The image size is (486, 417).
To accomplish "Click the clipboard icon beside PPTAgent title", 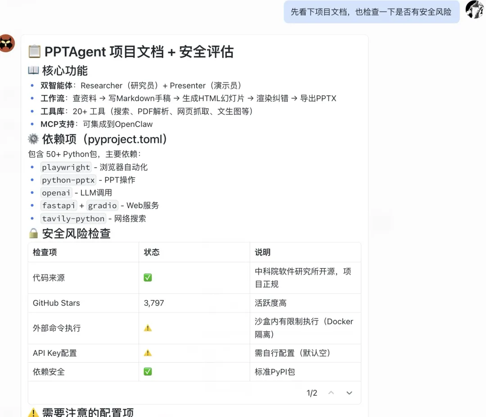I will pos(34,51).
